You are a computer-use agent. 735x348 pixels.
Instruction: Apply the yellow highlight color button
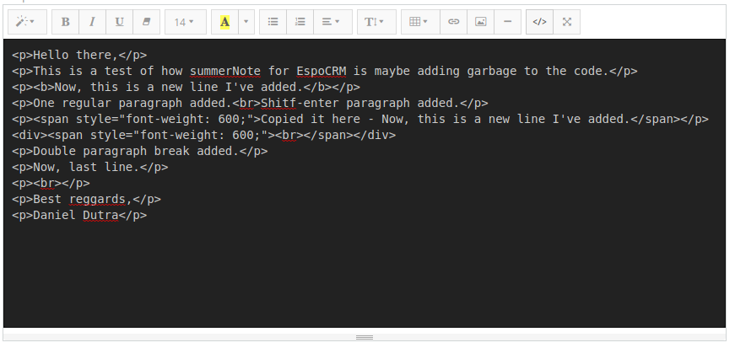pyautogui.click(x=224, y=22)
